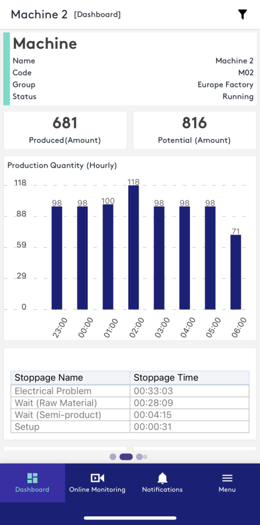The height and width of the screenshot is (525, 260).
Task: Click the Machine 2 name value in card
Action: pos(234,60)
